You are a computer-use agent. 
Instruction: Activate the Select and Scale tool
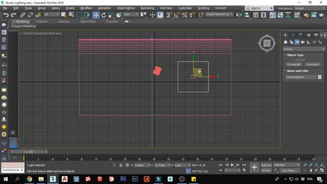[111, 15]
